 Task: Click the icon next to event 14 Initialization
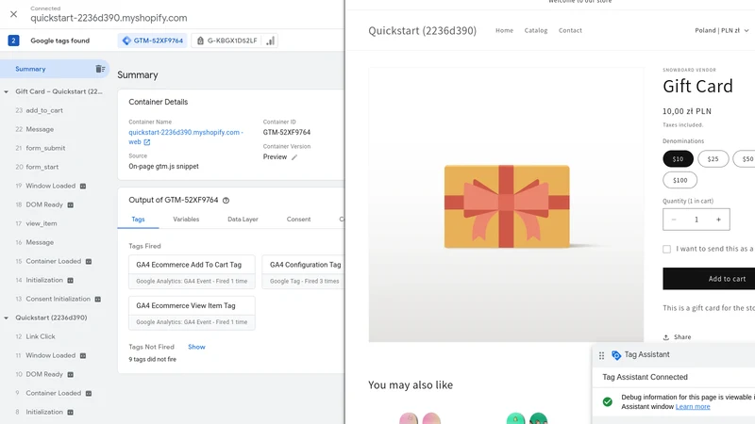click(x=70, y=280)
